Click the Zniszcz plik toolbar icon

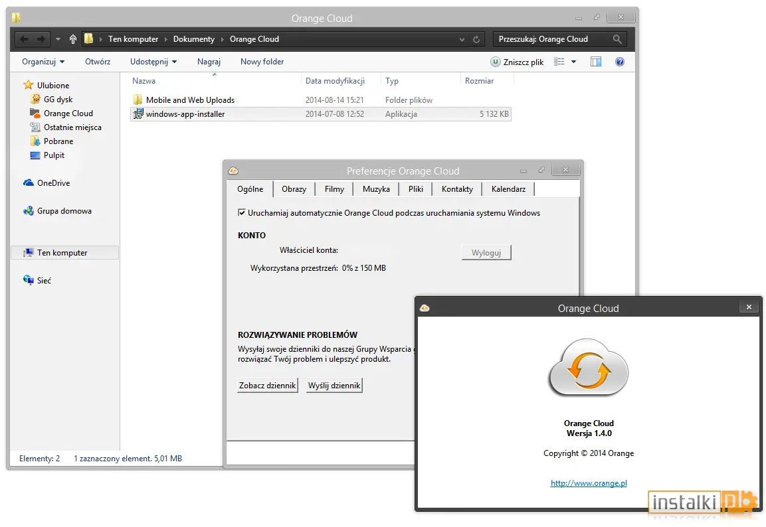pos(496,62)
